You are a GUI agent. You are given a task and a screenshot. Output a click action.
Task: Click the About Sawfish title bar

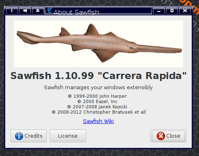tap(98, 11)
